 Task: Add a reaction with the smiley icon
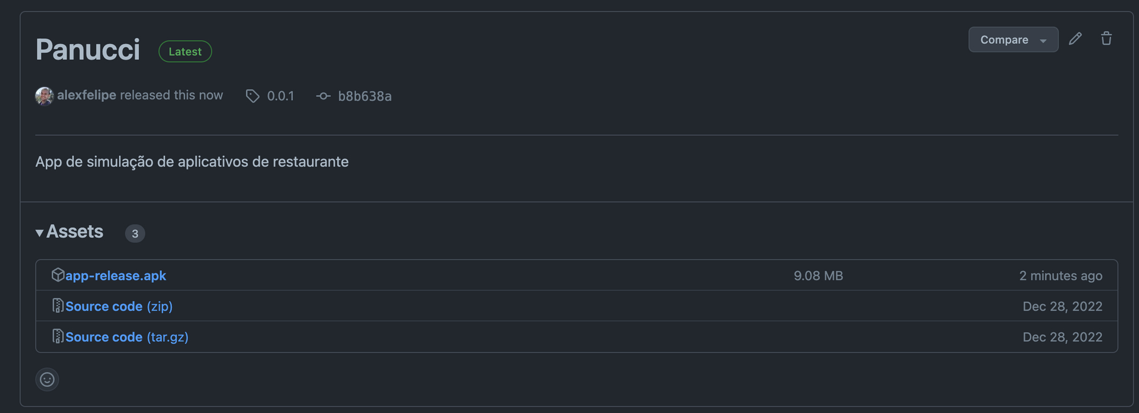tap(47, 379)
